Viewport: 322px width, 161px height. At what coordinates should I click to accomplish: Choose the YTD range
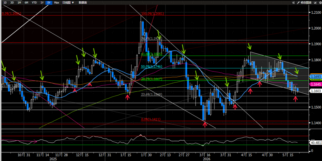pyautogui.click(x=34, y=3)
